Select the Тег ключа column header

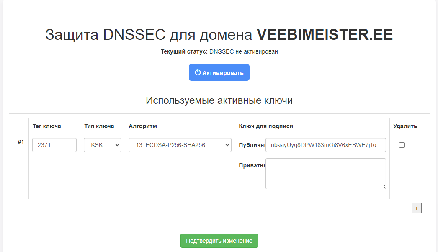(47, 126)
